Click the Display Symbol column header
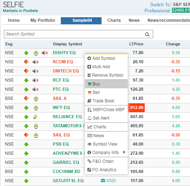Screen dimensions: 190x186 [67, 44]
